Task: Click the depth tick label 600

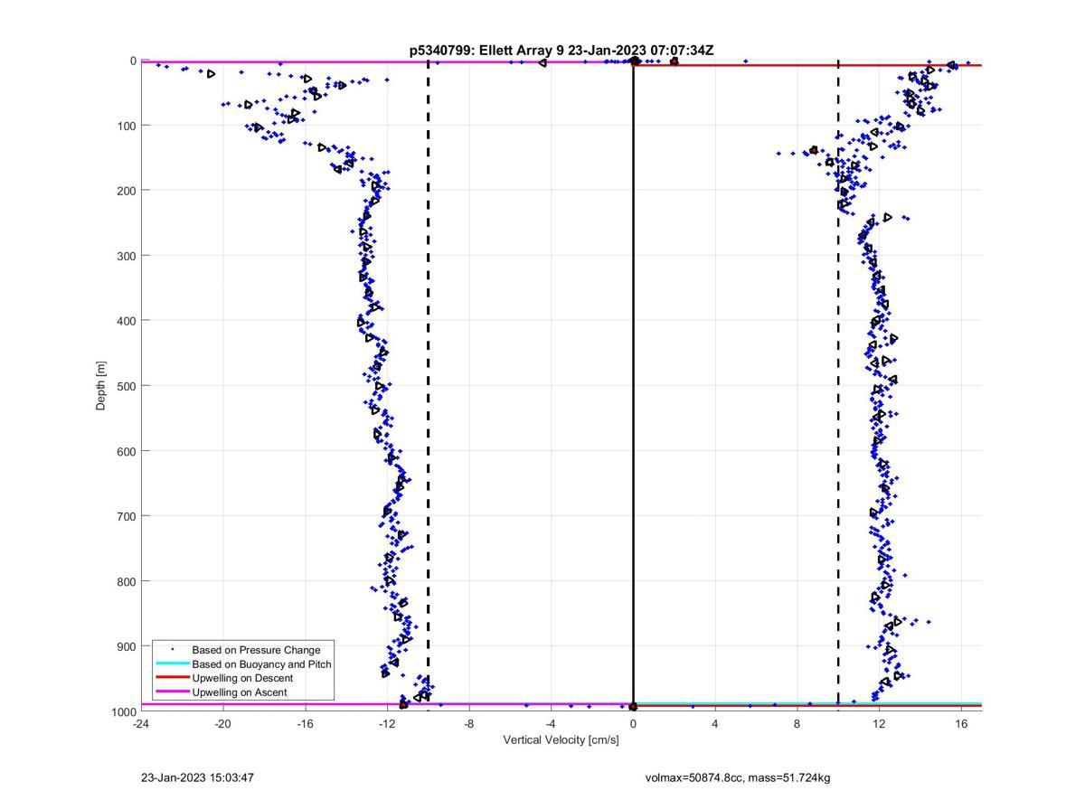Action: pyautogui.click(x=127, y=451)
